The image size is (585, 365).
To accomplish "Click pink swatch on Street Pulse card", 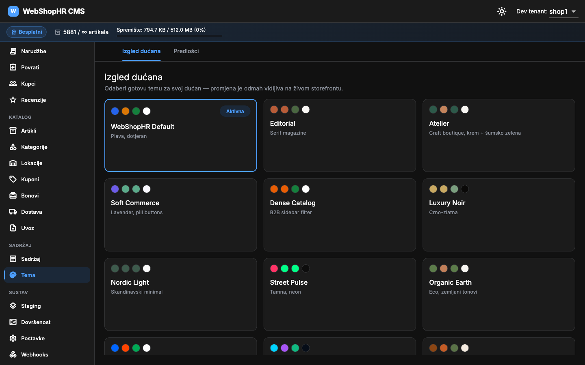I will click(x=274, y=268).
